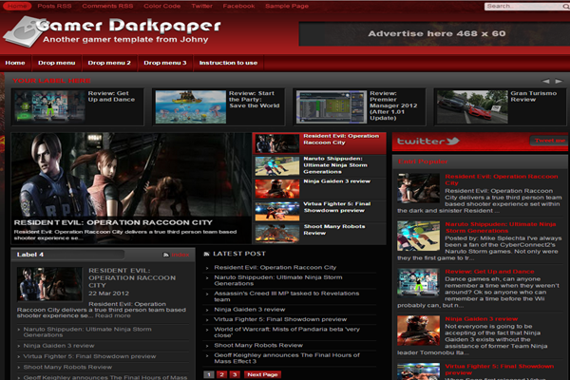
Task: Open Facebook top navigation link
Action: click(x=238, y=6)
